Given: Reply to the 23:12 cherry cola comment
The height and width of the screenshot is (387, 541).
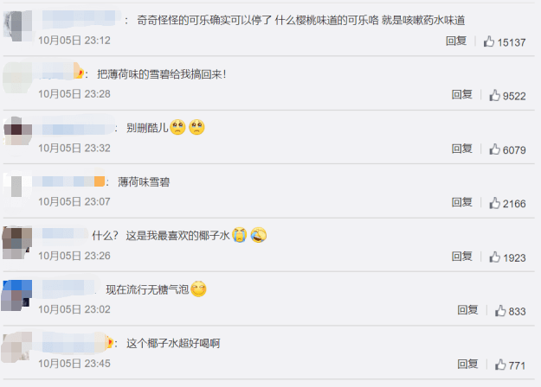Looking at the screenshot, I should (456, 41).
